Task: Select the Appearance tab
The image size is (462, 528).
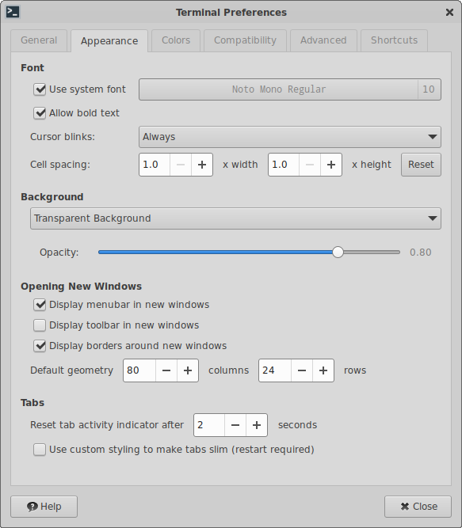Action: coord(109,40)
